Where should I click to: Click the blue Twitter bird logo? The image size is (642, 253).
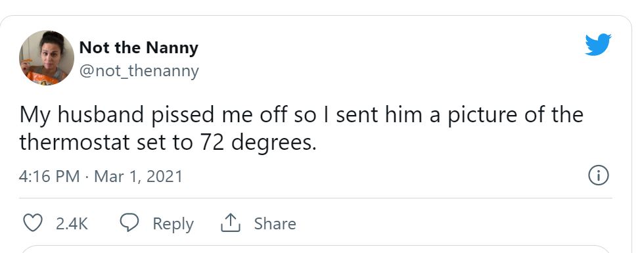598,45
